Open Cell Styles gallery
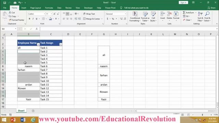 coord(153,16)
